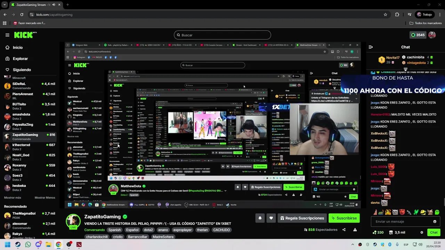445x250 pixels.
Task: Click the CACHUDO tag
Action: click(x=221, y=230)
